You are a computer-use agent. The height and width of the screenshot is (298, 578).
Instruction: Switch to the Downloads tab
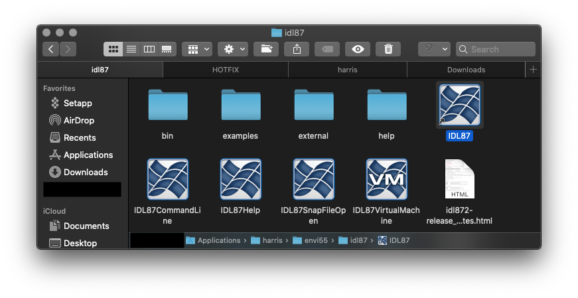coord(466,70)
